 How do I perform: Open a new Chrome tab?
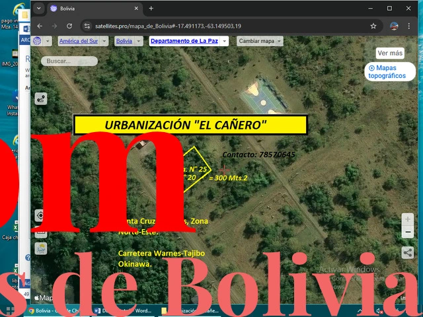(151, 9)
